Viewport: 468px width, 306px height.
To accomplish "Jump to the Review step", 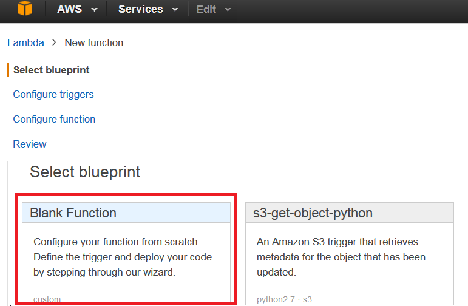I will (30, 144).
